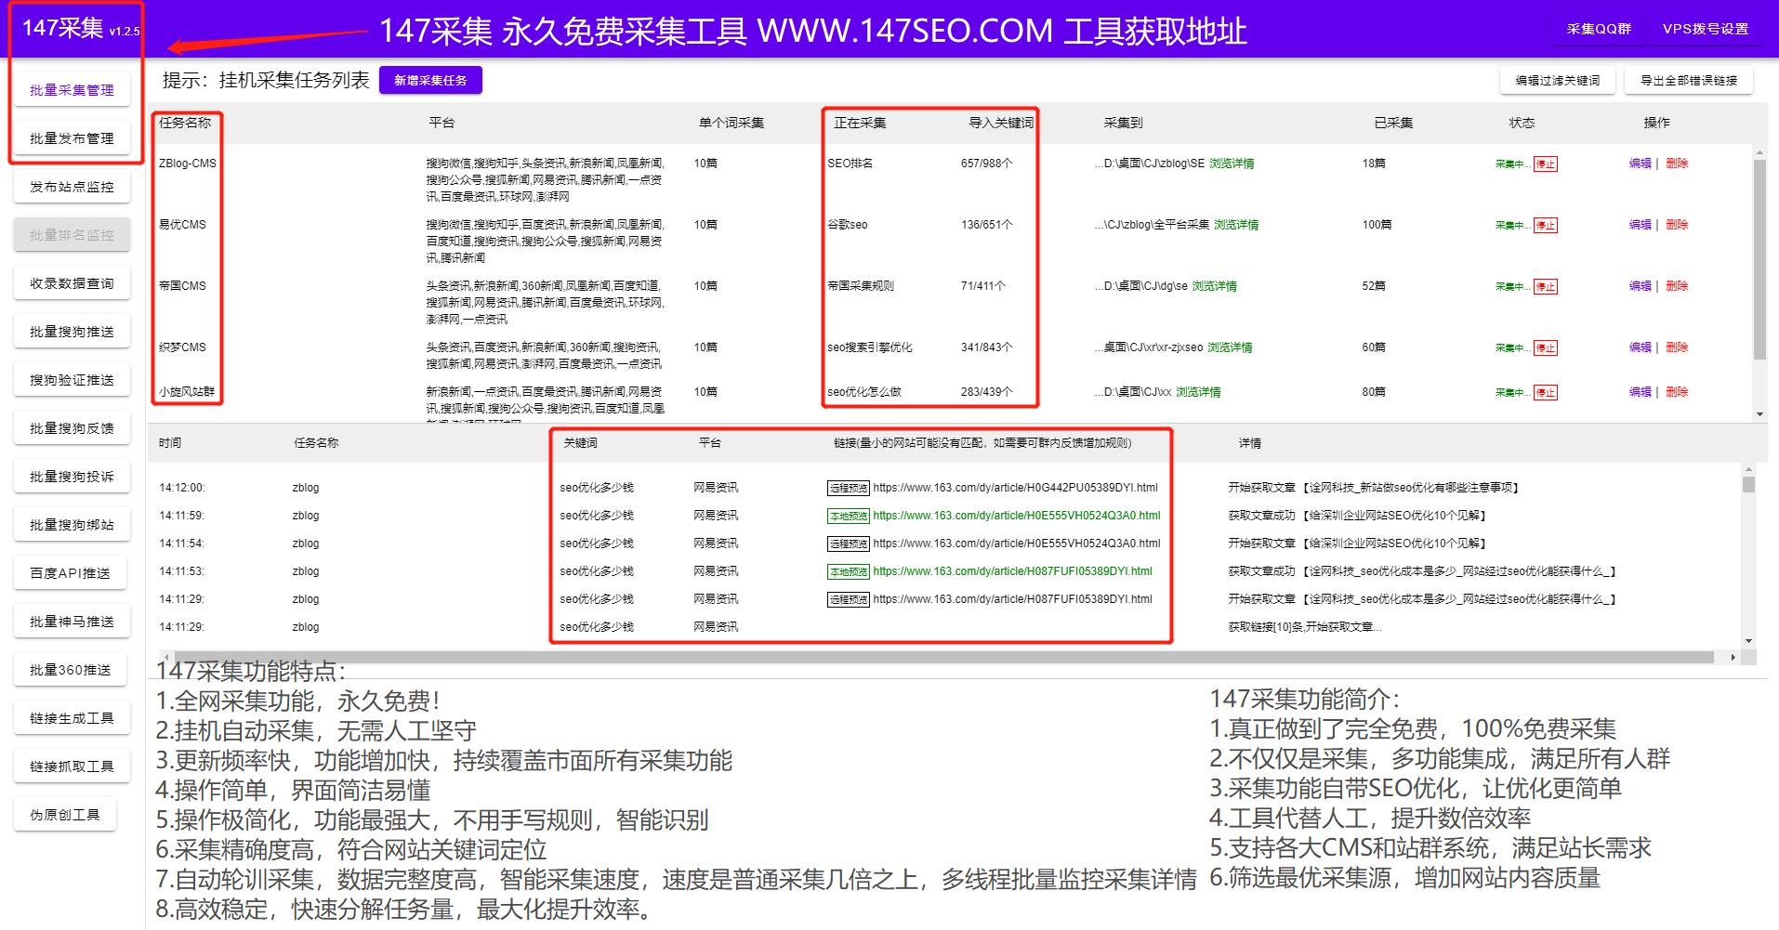Select 批量采集管理 in the sidebar

(x=71, y=90)
